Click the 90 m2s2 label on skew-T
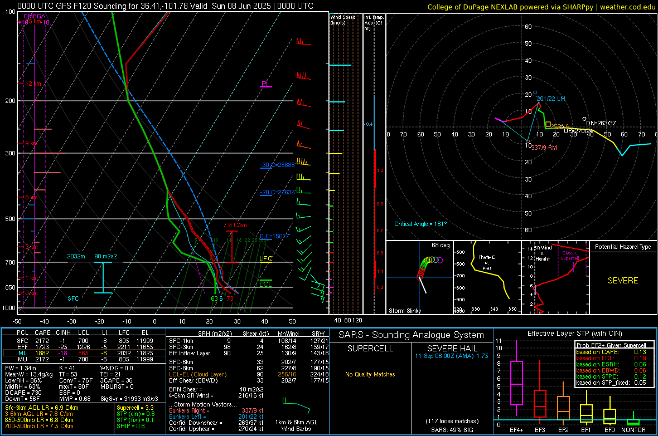Image resolution: width=658 pixels, height=436 pixels. point(106,256)
